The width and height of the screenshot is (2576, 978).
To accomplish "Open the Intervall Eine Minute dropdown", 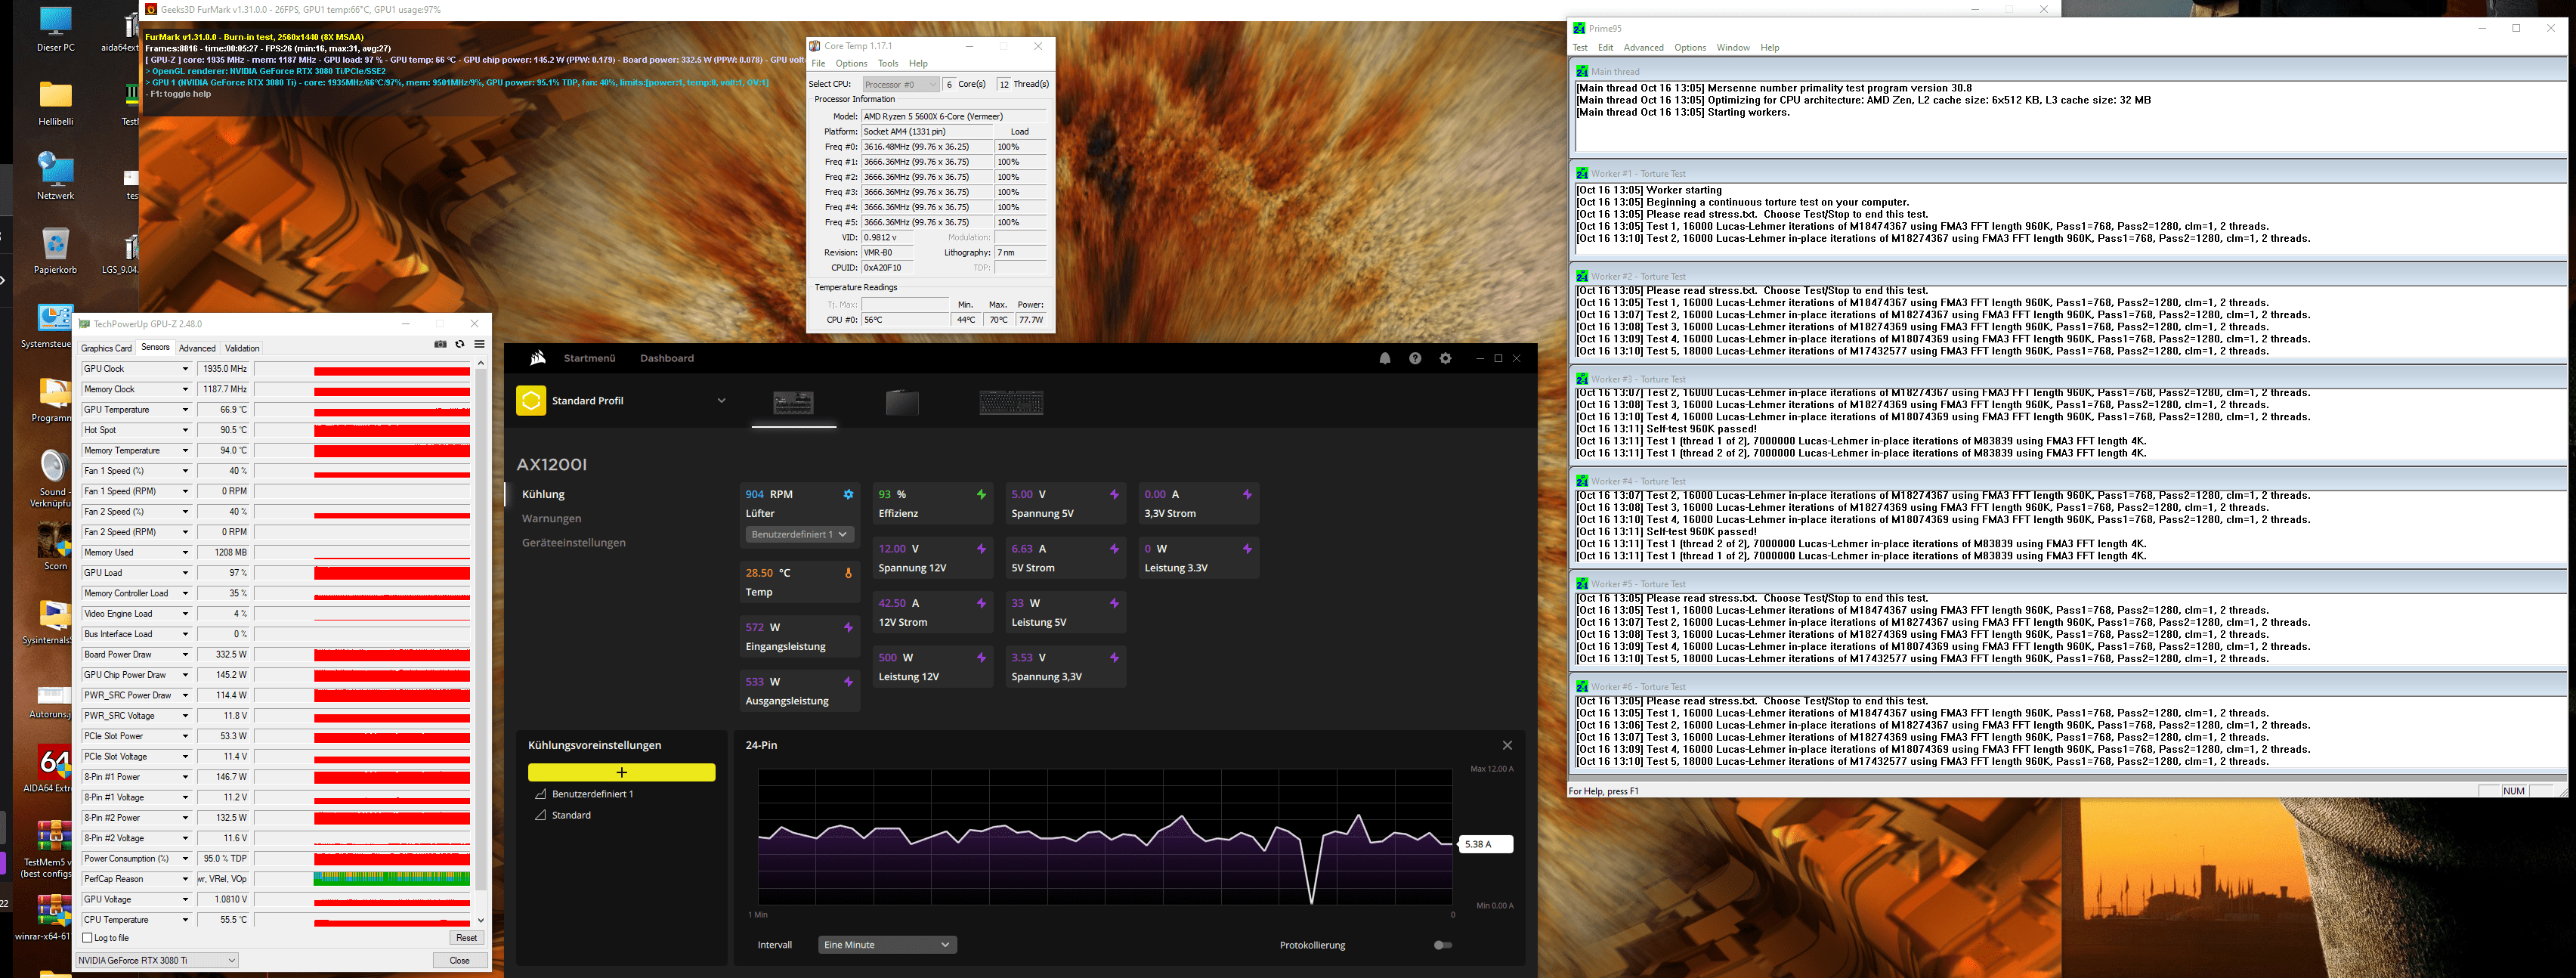I will click(887, 945).
